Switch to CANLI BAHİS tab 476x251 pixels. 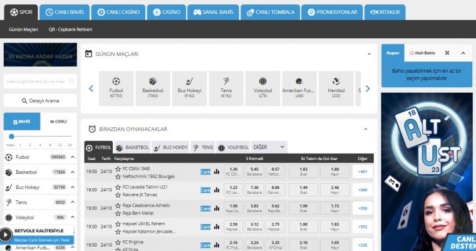[x=65, y=12]
